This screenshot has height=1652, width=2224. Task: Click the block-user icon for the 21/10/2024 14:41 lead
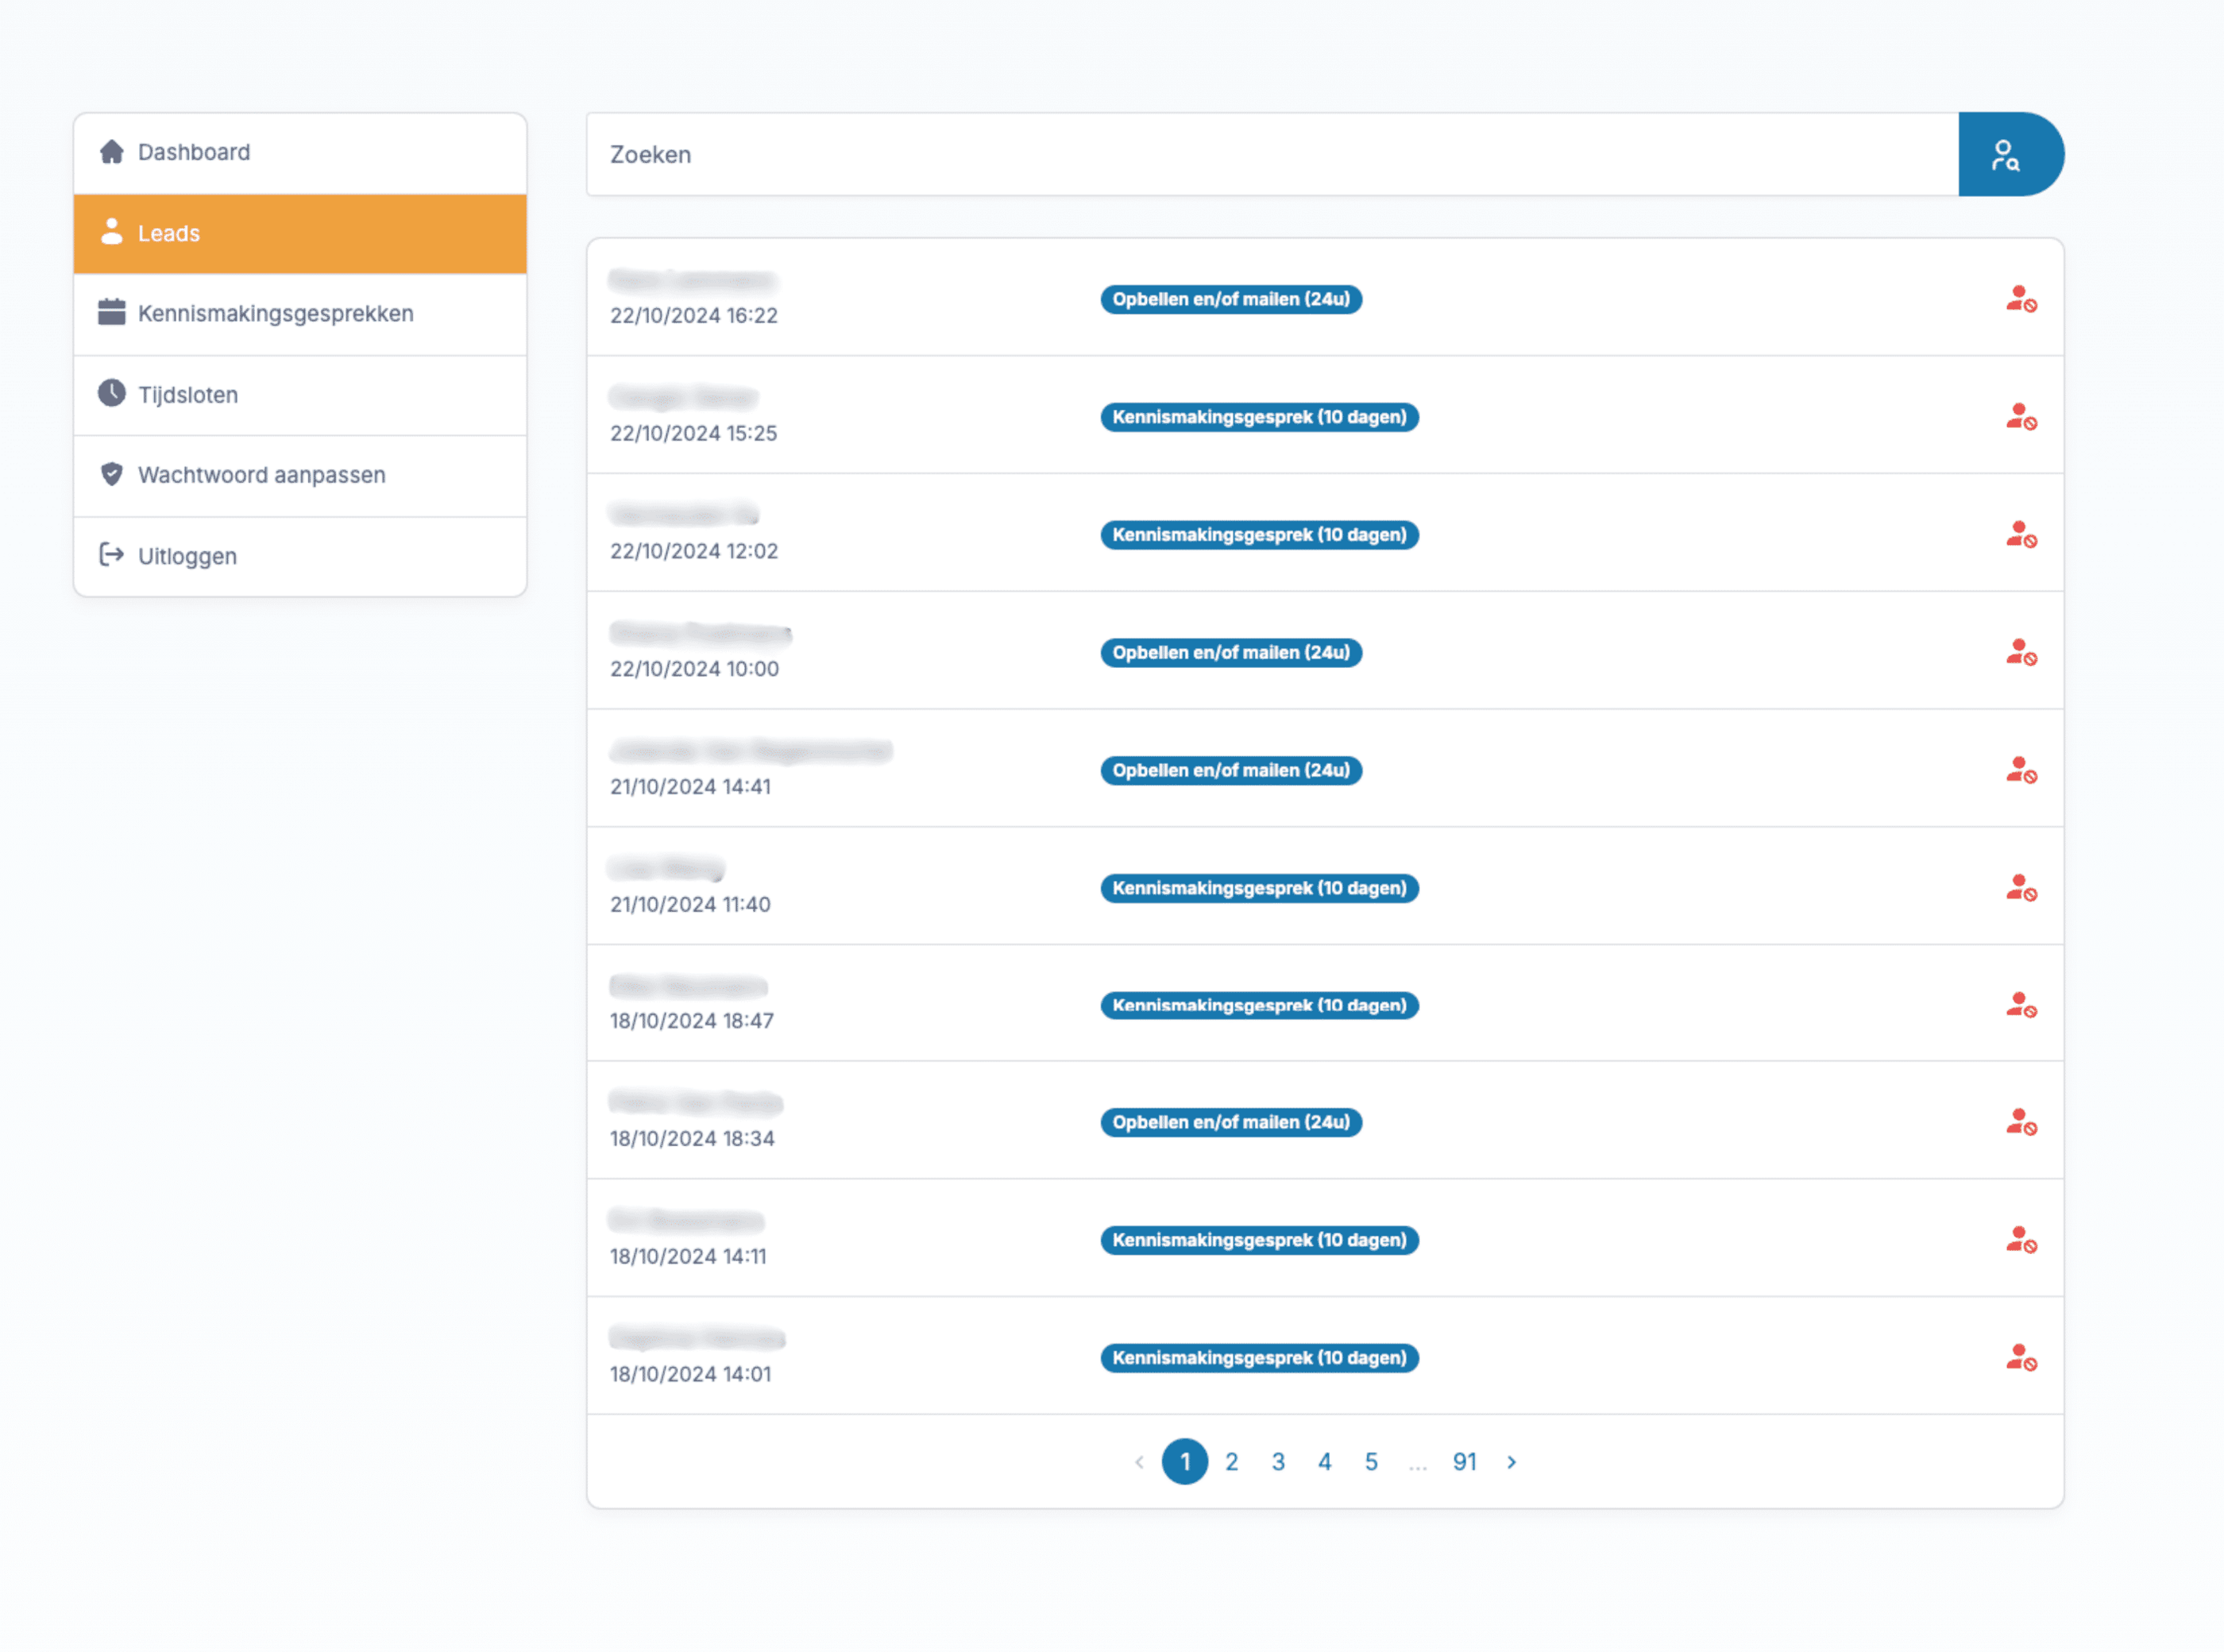[2021, 770]
